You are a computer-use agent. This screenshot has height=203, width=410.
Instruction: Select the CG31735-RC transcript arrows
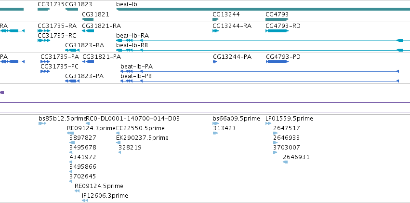point(44,41)
